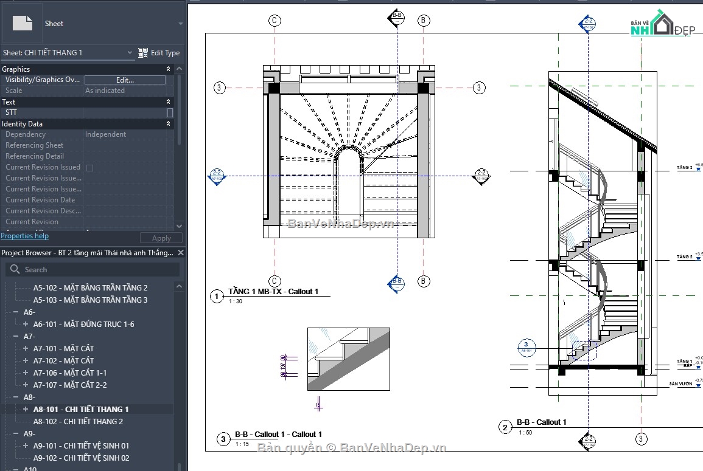Open the Properties help link
Screen dimensions: 703x471
pyautogui.click(x=25, y=236)
